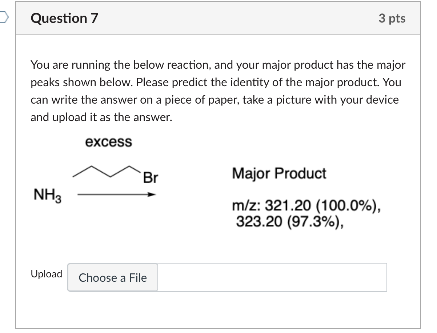Click the 323.20 (97.3%) peak value
437x333 pixels.
(x=290, y=221)
